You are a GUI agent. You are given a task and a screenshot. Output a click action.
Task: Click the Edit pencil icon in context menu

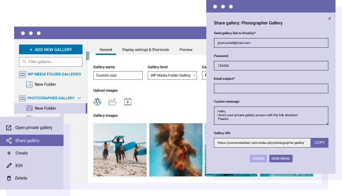pos(9,166)
